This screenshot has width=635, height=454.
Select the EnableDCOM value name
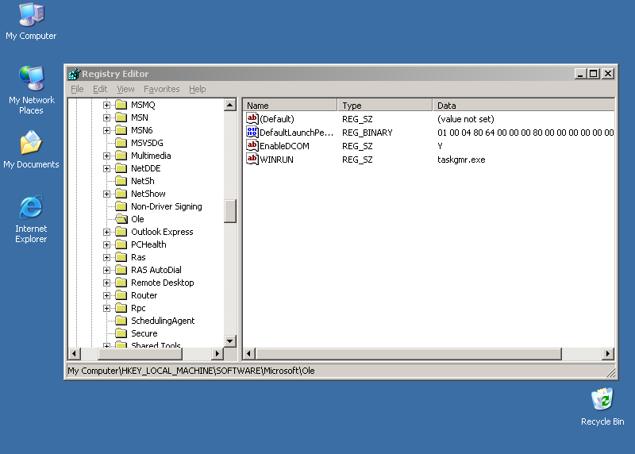284,146
